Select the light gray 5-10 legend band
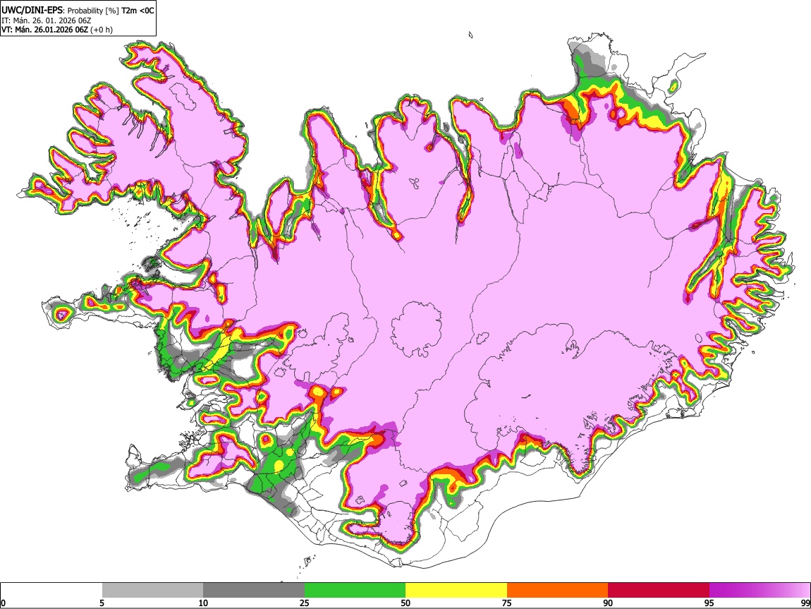Viewport: 811px width, 609px height. point(152,591)
